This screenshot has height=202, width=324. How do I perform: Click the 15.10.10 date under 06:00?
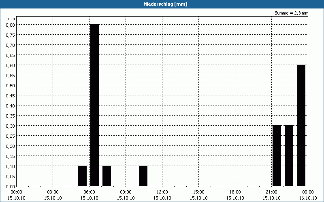(89, 198)
